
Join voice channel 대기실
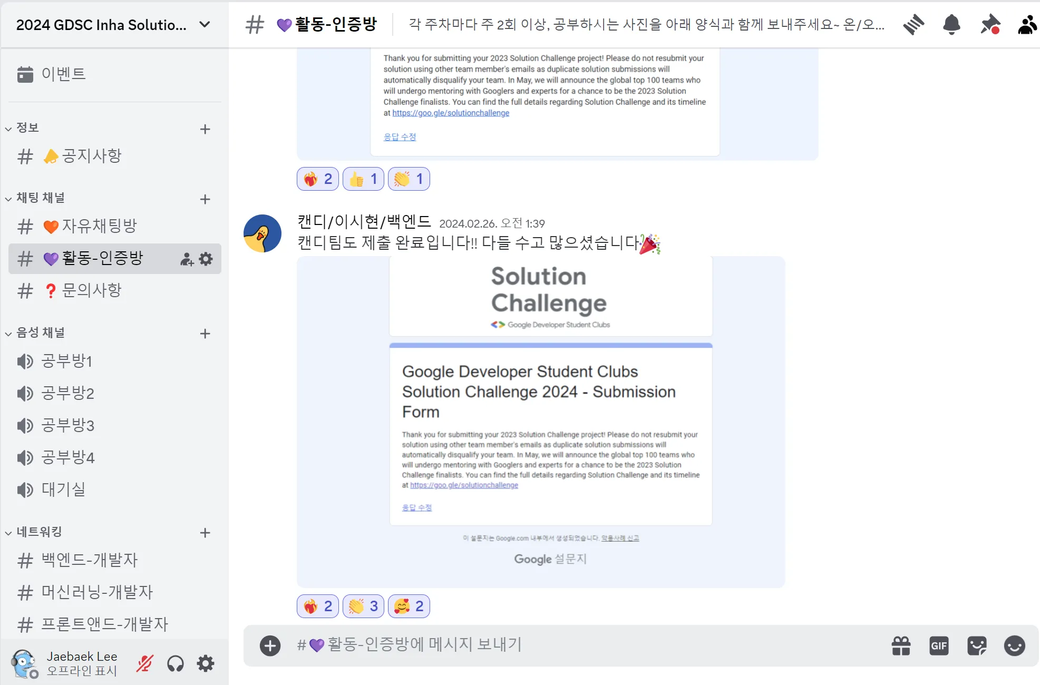click(115, 490)
